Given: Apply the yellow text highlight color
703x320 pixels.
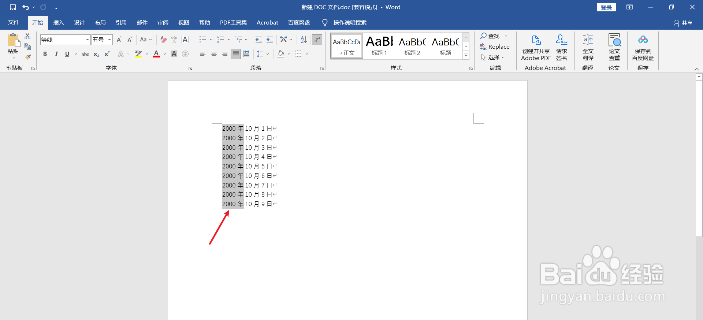Looking at the screenshot, I should click(x=138, y=54).
